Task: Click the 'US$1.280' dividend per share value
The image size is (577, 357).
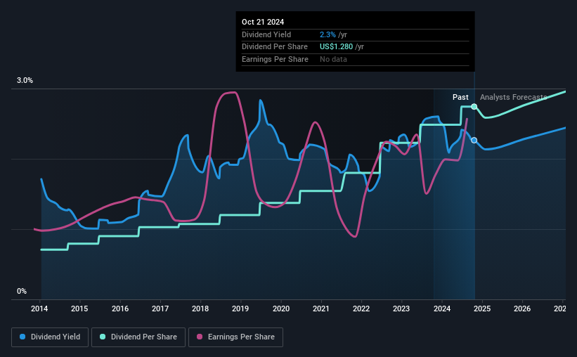Action: [x=336, y=47]
